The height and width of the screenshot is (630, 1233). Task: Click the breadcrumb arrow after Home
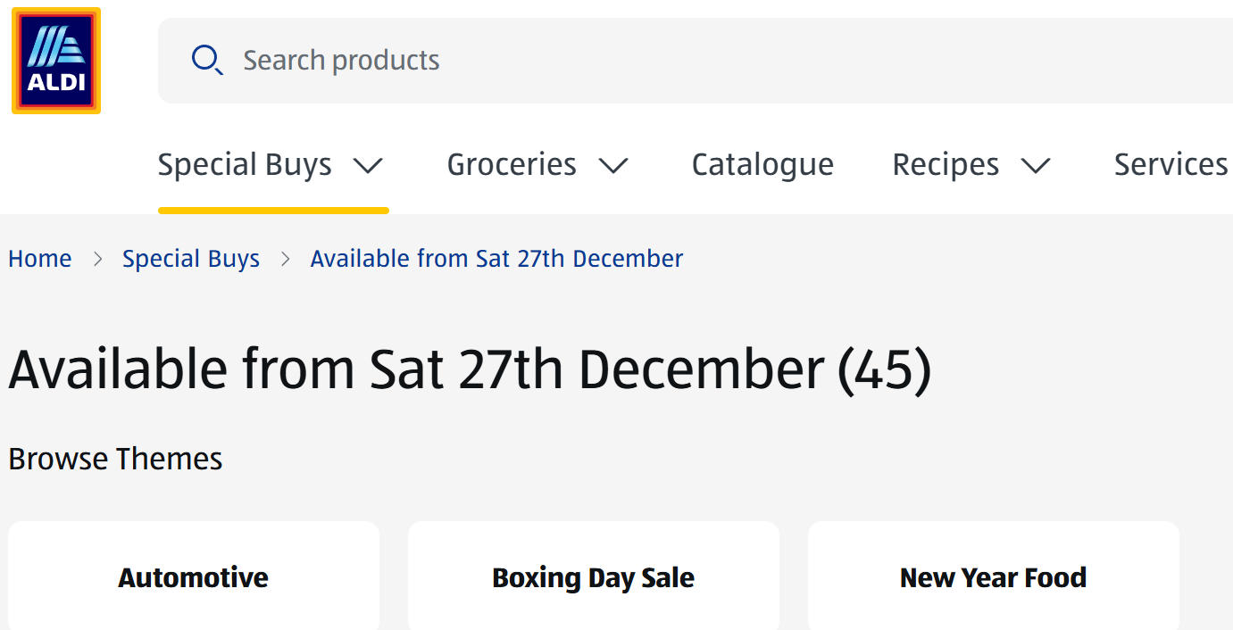[x=97, y=260]
